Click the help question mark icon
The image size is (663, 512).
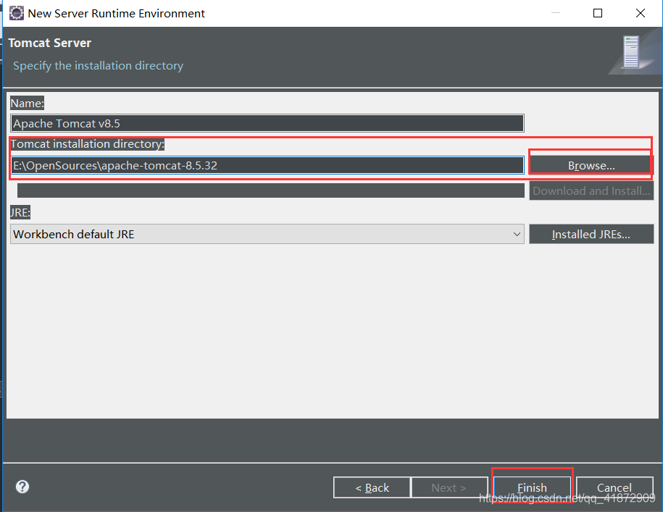click(22, 487)
